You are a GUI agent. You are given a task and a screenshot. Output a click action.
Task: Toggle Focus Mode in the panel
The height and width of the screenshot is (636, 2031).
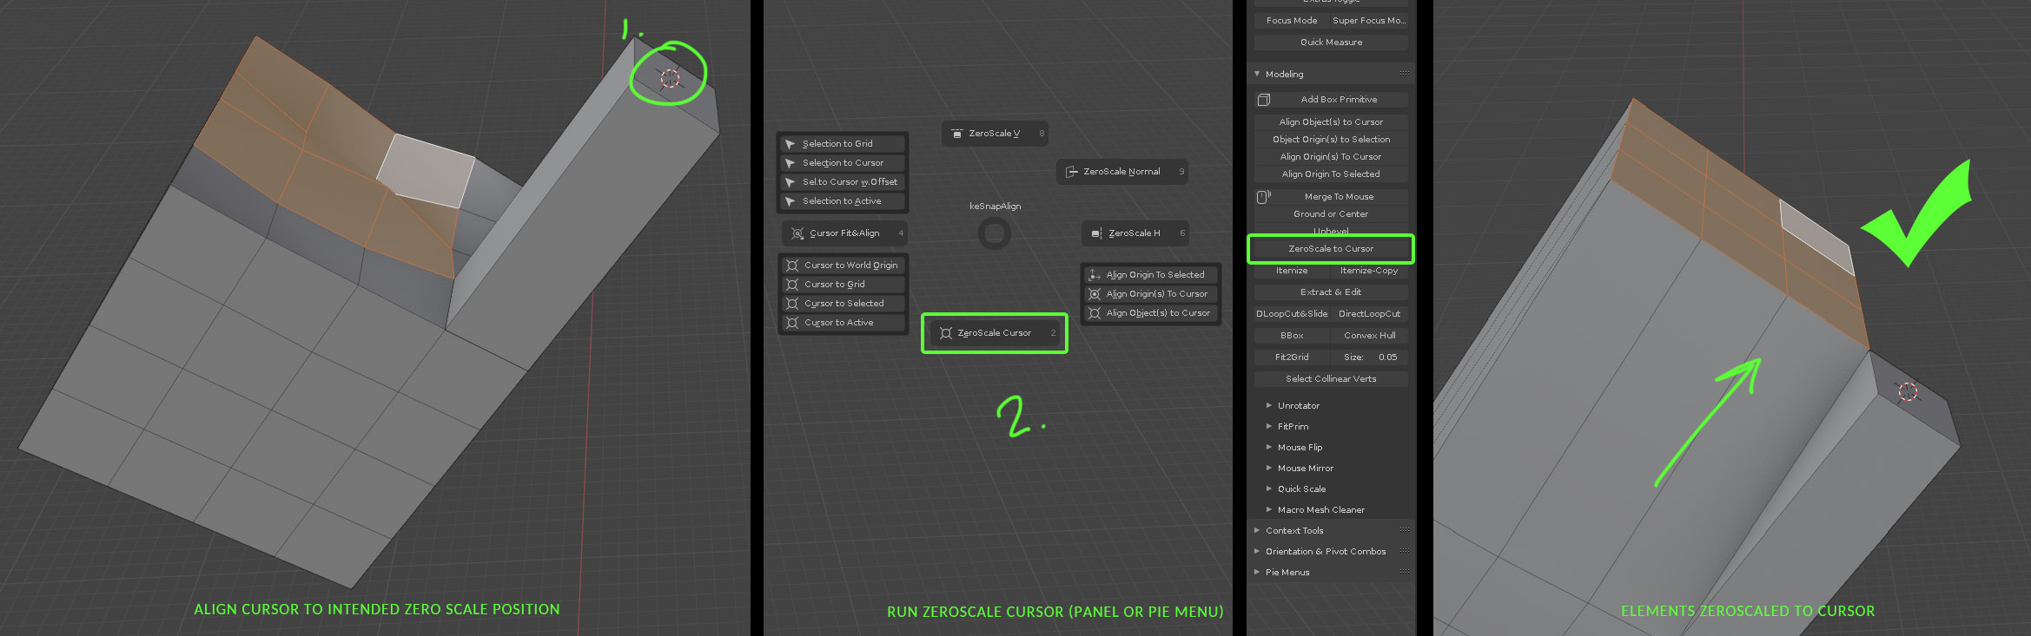1291,21
